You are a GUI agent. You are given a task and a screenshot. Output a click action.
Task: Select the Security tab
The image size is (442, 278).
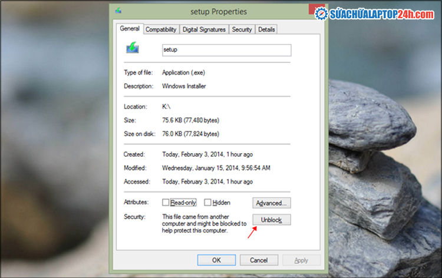point(242,29)
